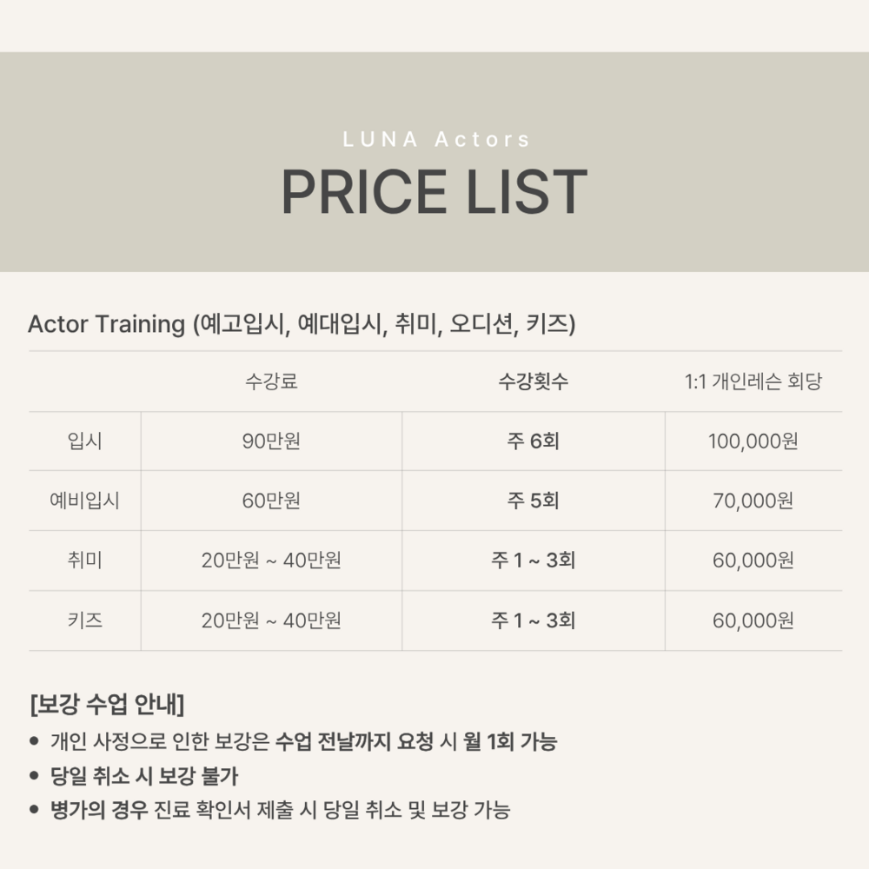Select the 키즈 row label
This screenshot has width=869, height=869.
point(85,620)
